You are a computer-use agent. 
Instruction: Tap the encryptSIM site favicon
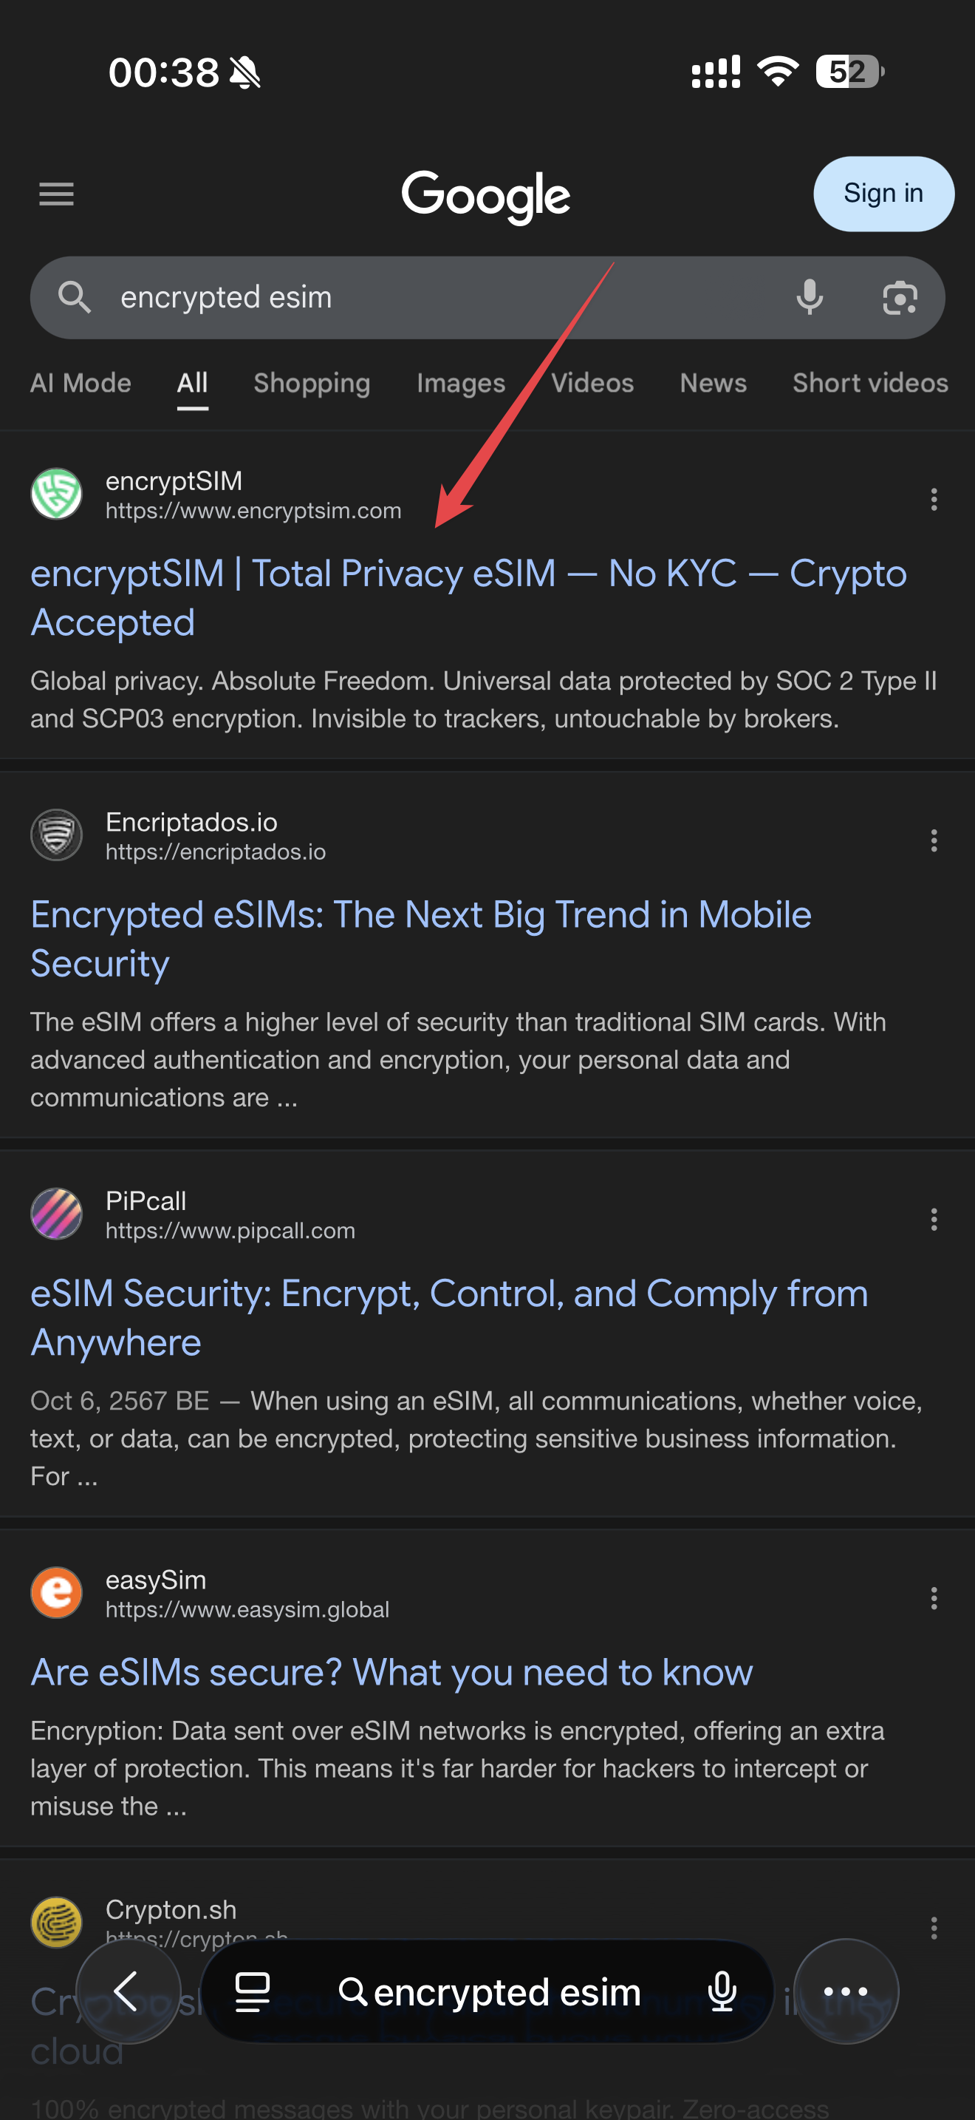56,494
